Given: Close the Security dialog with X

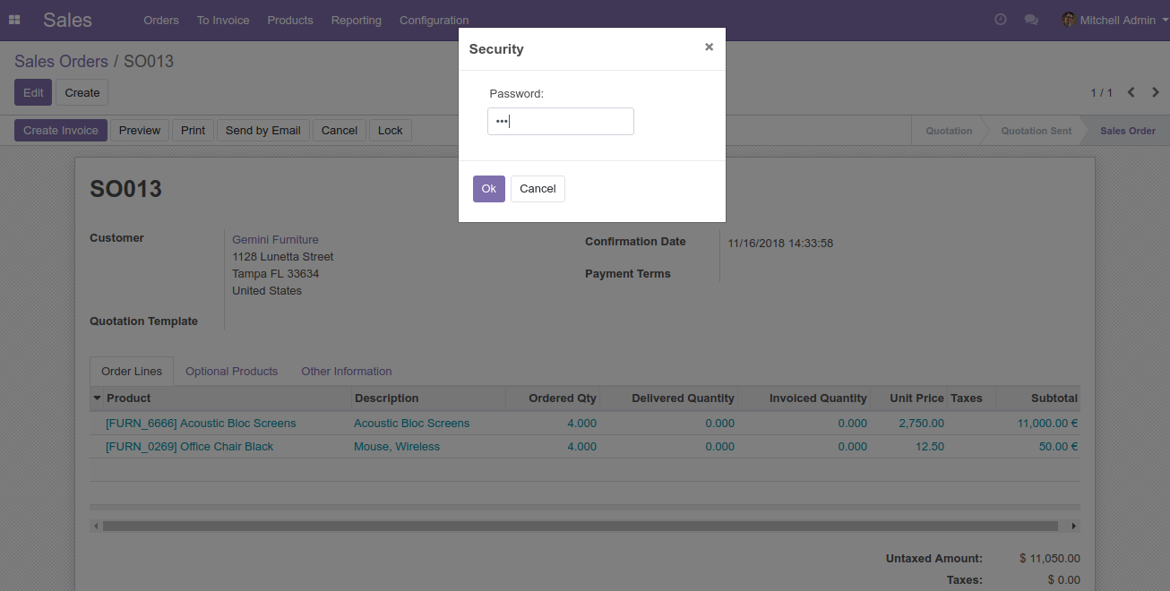Looking at the screenshot, I should point(709,47).
